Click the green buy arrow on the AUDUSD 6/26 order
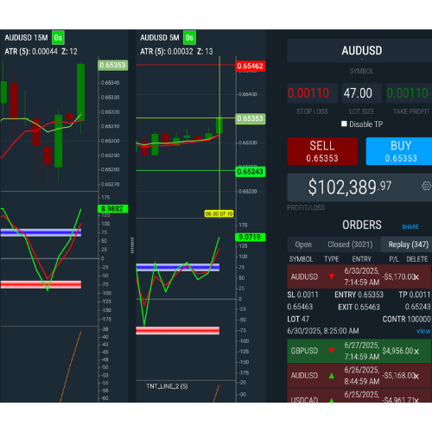 point(332,376)
